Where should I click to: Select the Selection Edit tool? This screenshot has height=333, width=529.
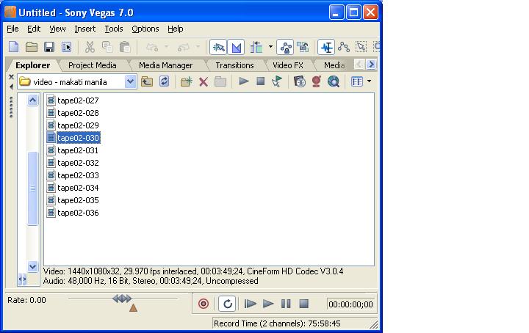pos(361,47)
